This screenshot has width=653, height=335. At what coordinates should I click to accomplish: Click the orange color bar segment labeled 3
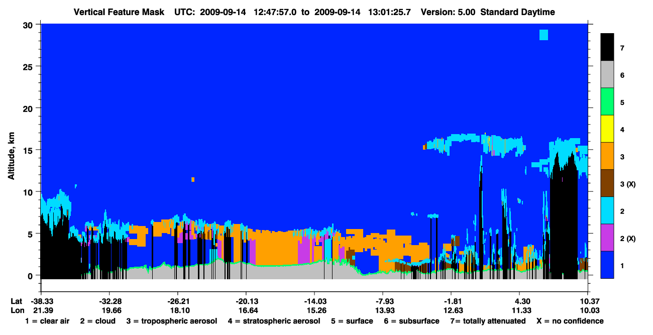tap(607, 156)
